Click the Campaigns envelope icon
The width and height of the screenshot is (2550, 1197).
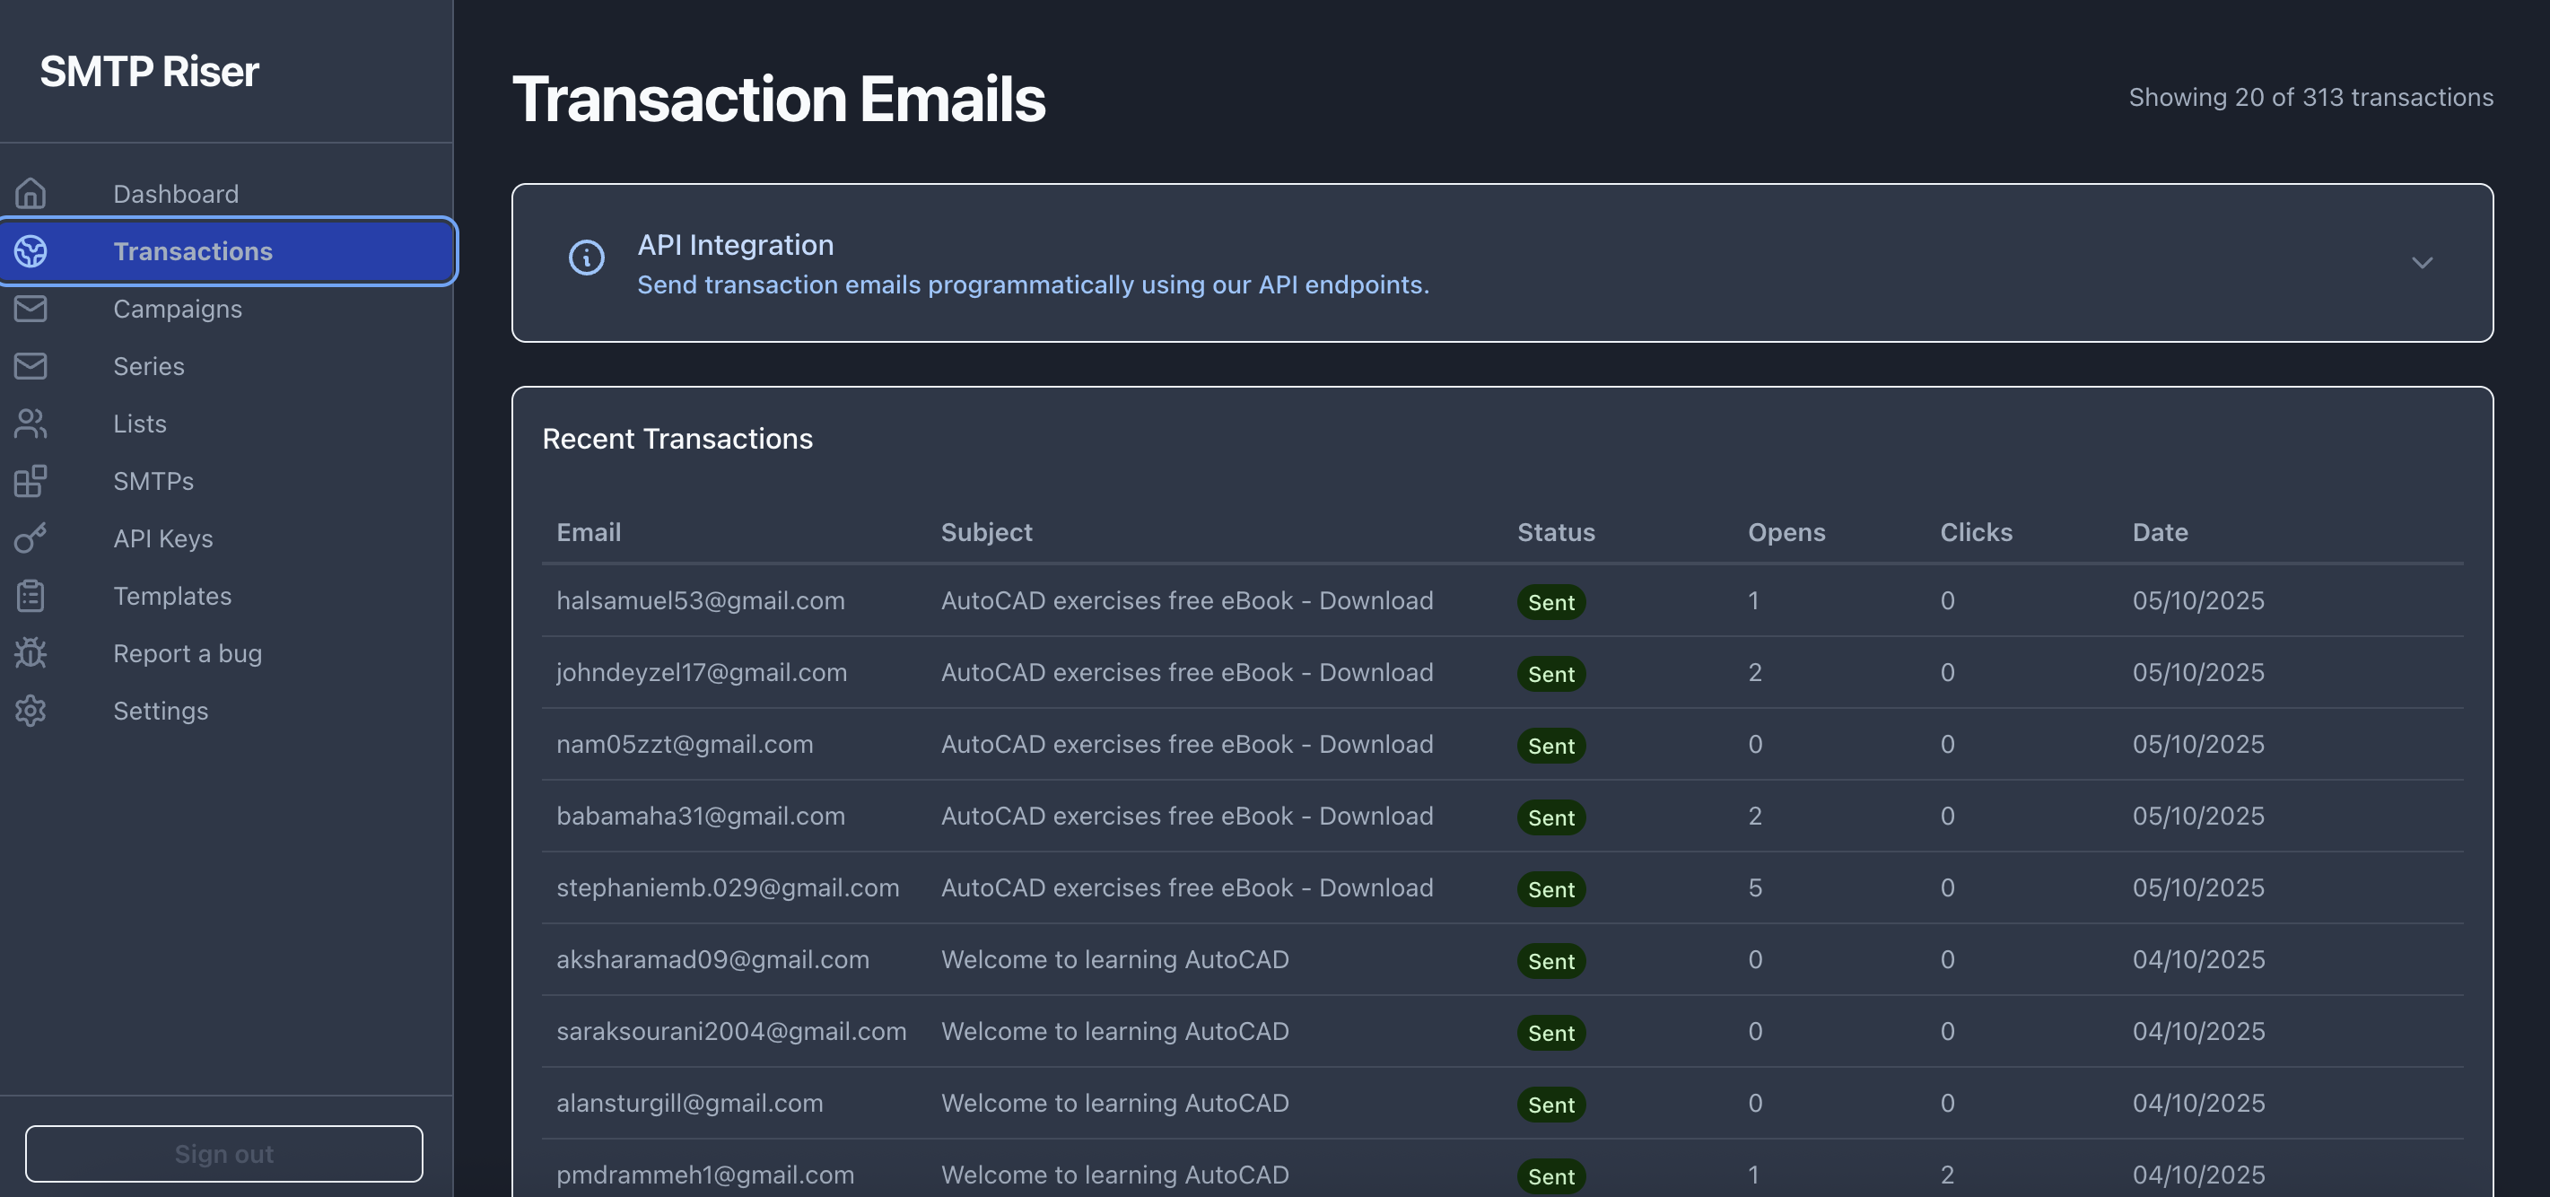(31, 308)
